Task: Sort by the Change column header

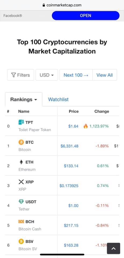Action: [102, 111]
